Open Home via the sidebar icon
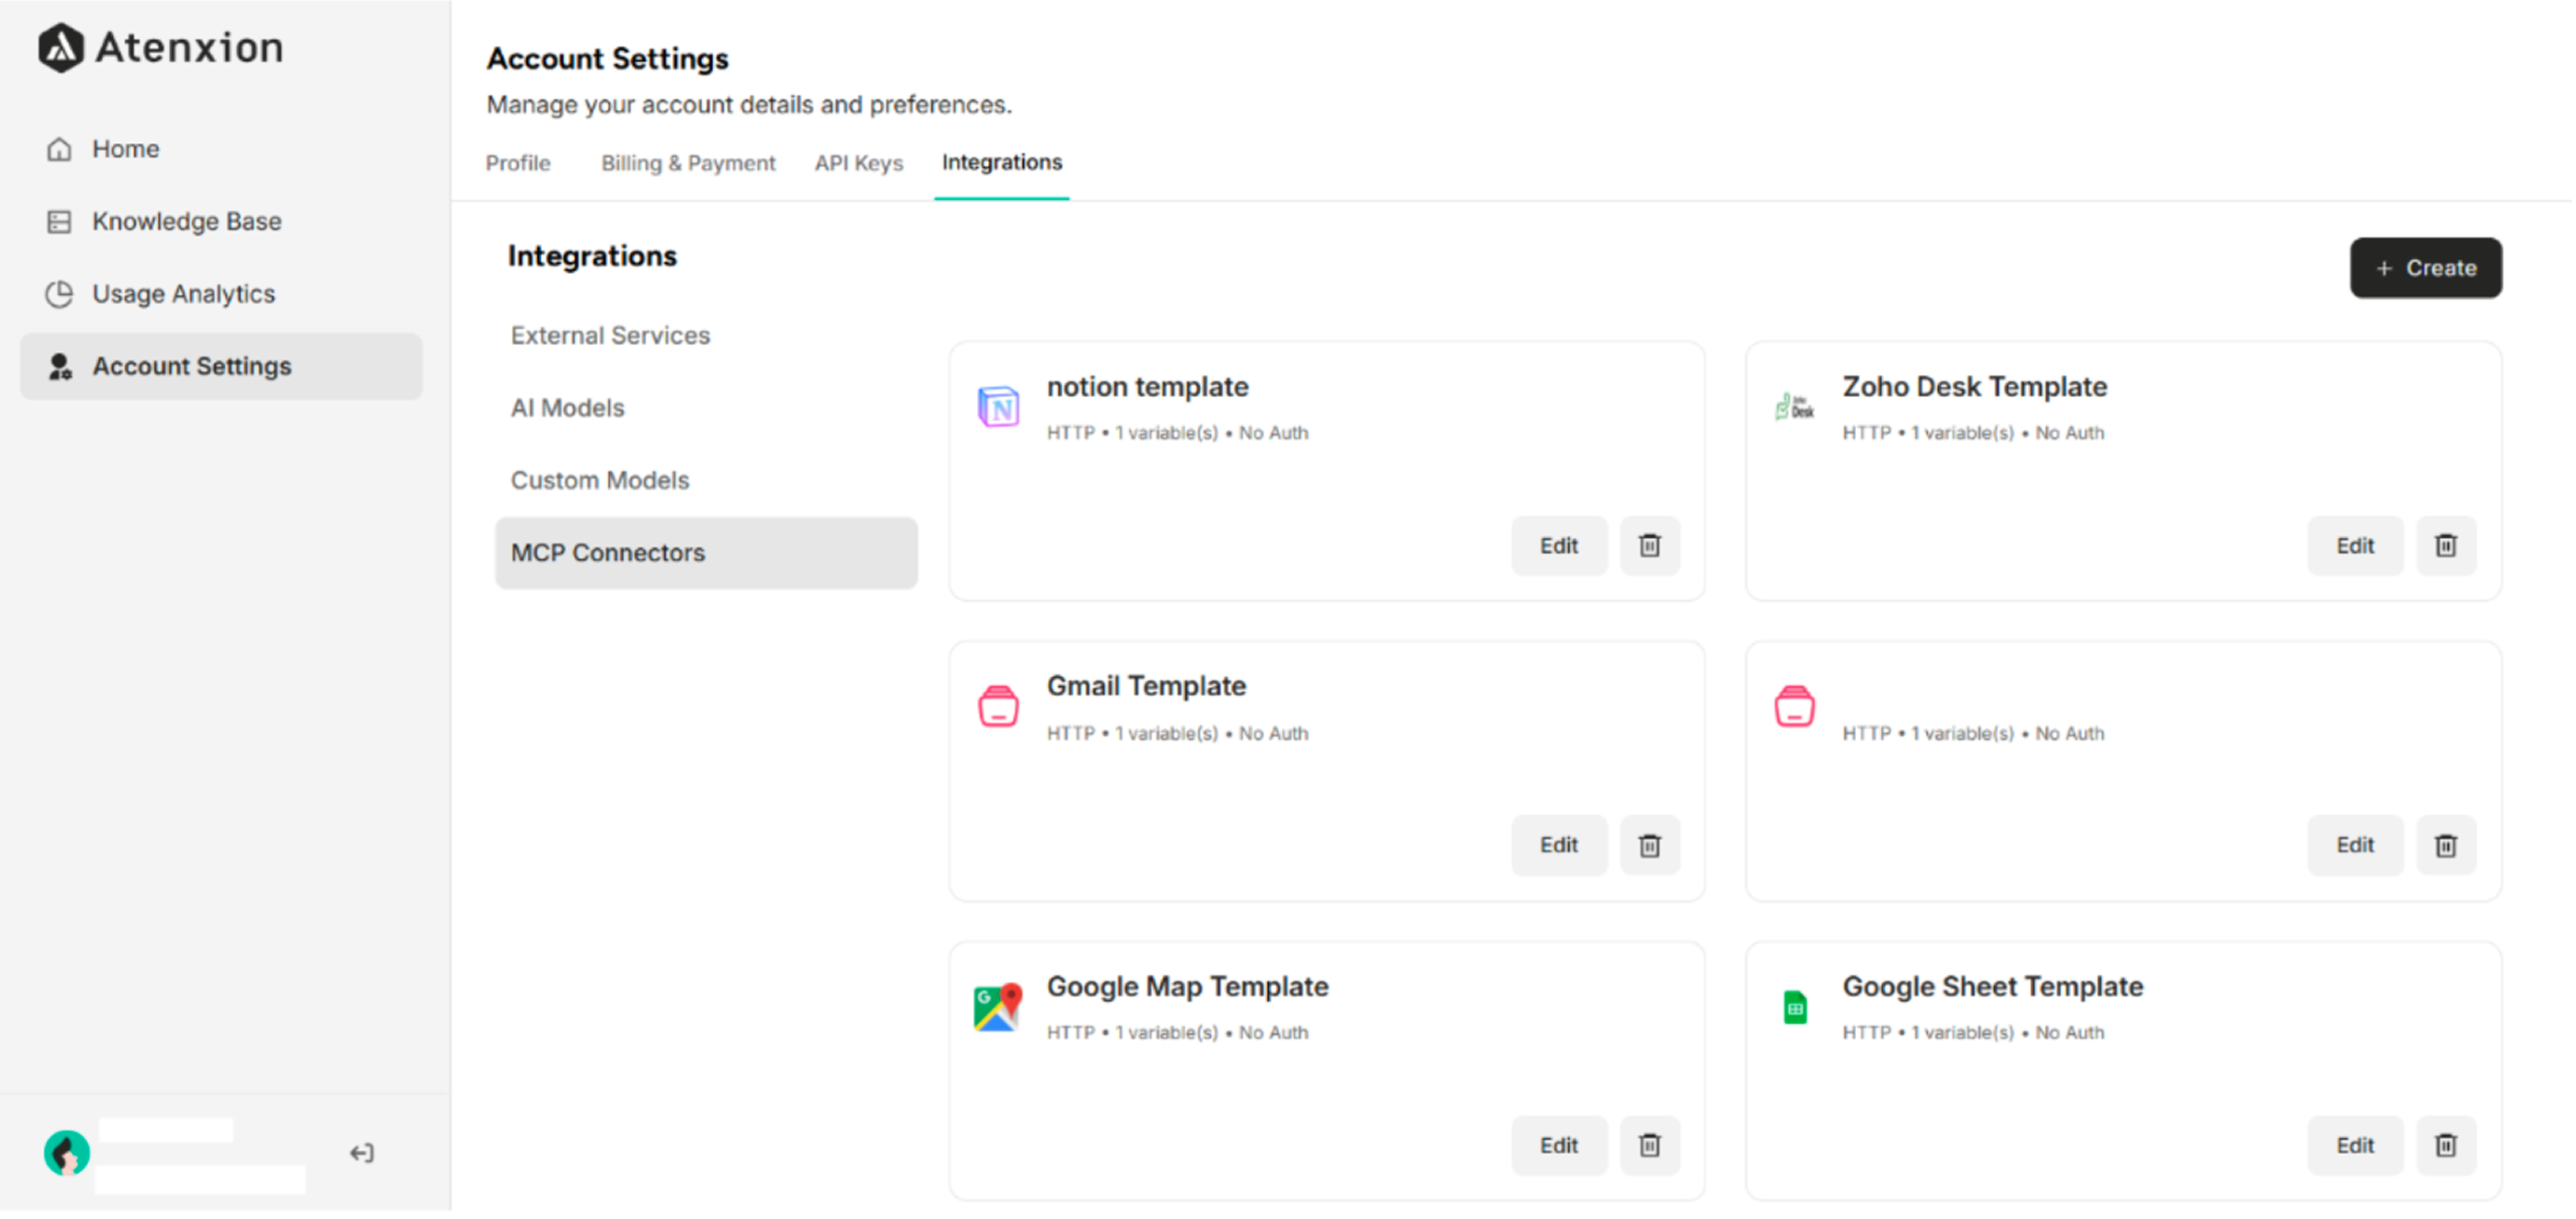 [59, 148]
